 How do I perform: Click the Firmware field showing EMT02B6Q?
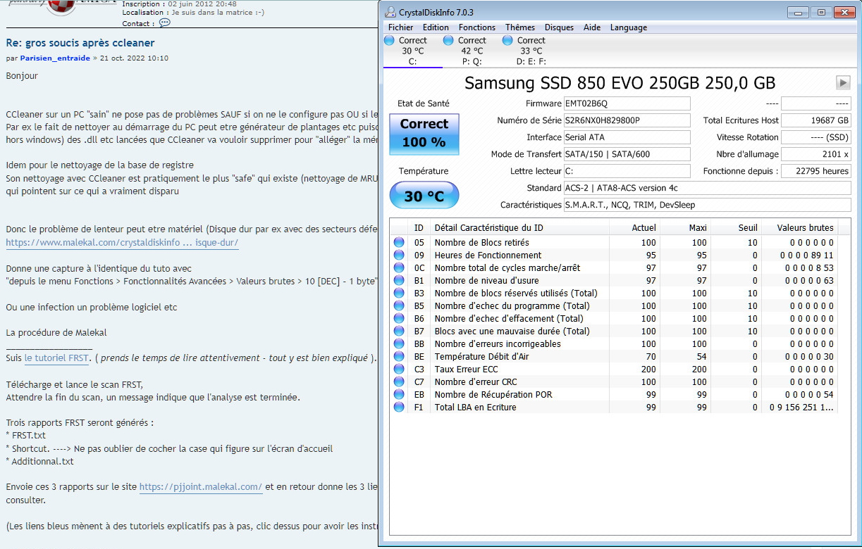[627, 103]
